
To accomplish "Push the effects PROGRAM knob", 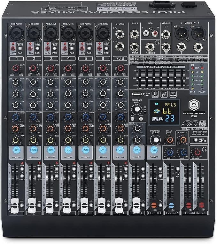I will pyautogui.click(x=155, y=140).
